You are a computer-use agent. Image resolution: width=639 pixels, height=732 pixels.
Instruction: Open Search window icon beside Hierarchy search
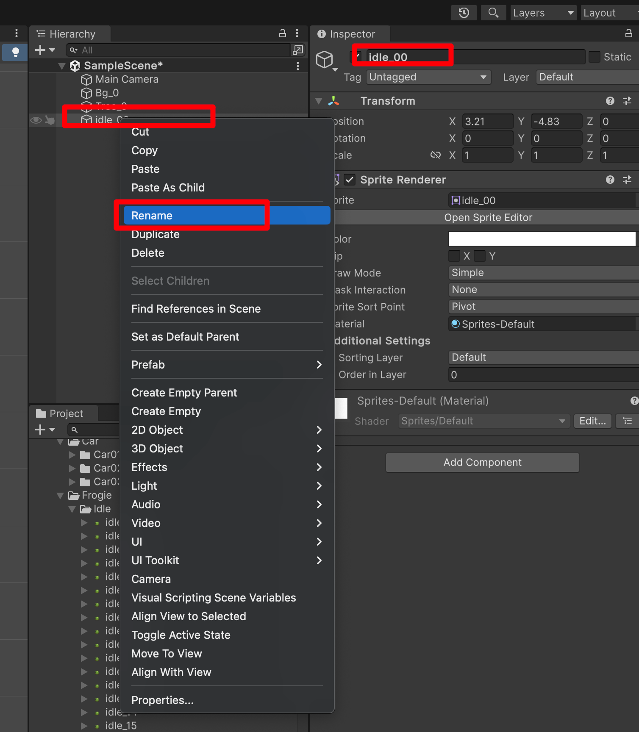[298, 50]
